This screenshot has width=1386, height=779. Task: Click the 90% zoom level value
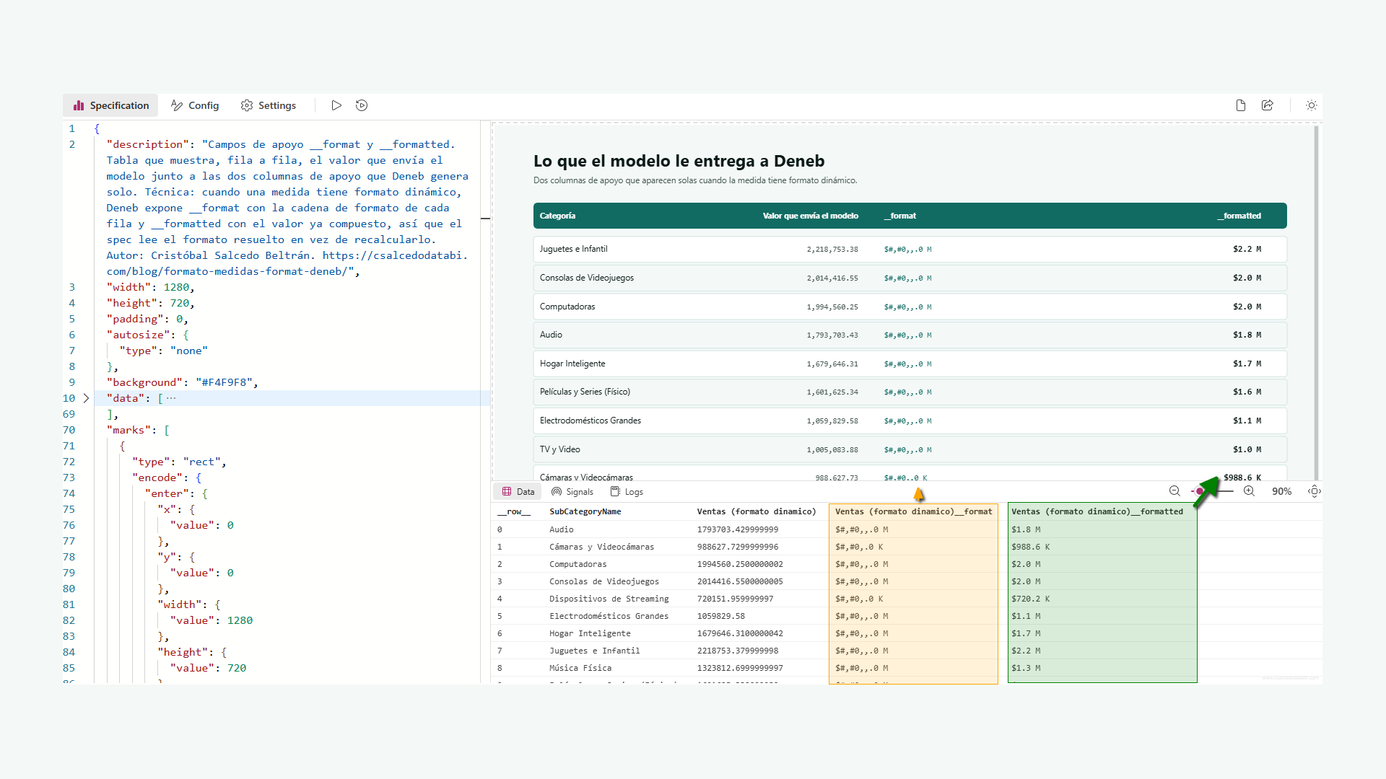click(x=1282, y=492)
